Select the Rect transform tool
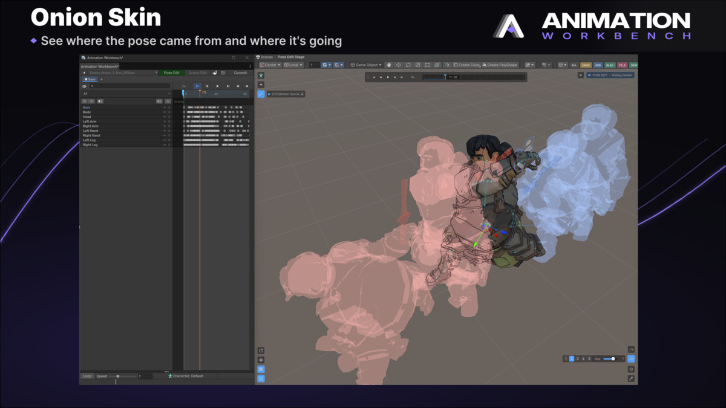 427,65
